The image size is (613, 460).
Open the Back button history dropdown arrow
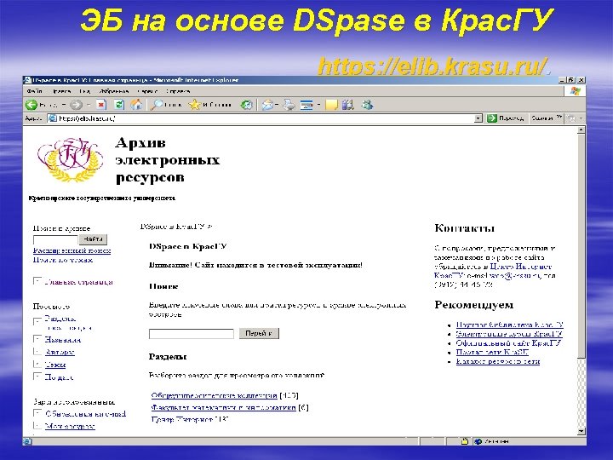coord(64,105)
